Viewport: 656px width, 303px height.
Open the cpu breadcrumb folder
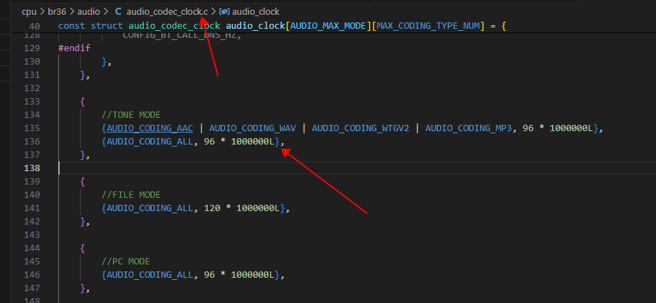pos(29,12)
